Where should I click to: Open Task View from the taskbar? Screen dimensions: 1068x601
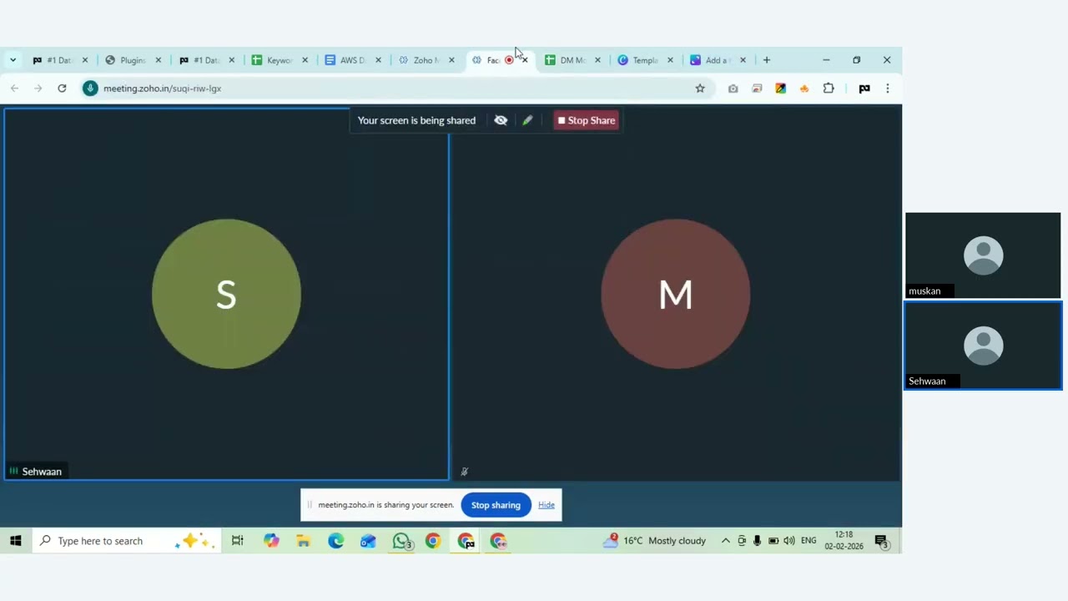[x=238, y=541]
